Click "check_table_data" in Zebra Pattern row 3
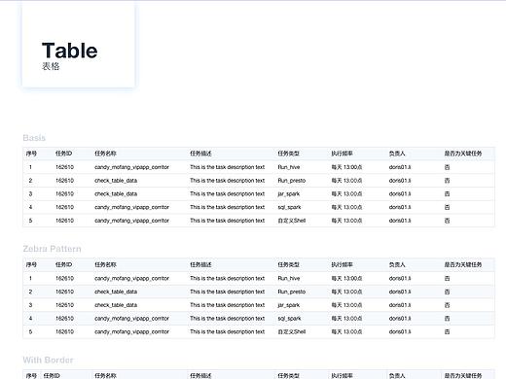The height and width of the screenshot is (379, 506). click(116, 305)
